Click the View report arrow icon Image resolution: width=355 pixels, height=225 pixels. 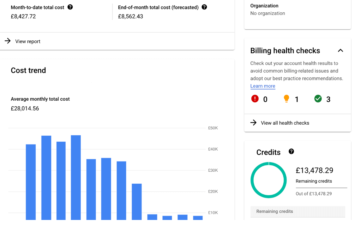[x=7, y=41]
